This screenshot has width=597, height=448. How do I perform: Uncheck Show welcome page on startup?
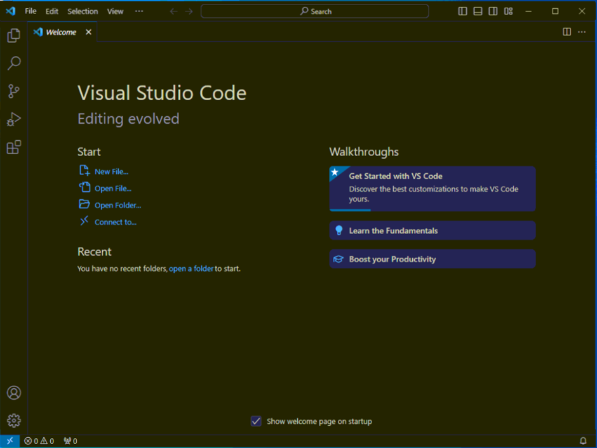[x=256, y=421]
